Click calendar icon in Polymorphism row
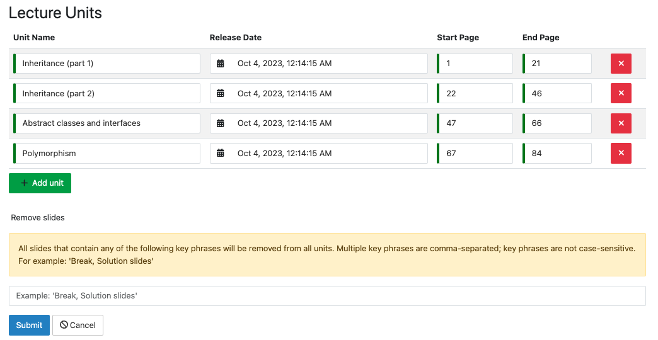Viewport: 658px width, 340px height. pos(220,153)
